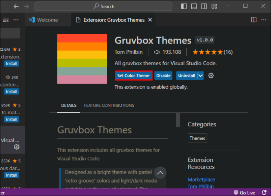Image resolution: width=271 pixels, height=196 pixels.
Task: Clear extensions search results icon
Action: (x=6, y=20)
